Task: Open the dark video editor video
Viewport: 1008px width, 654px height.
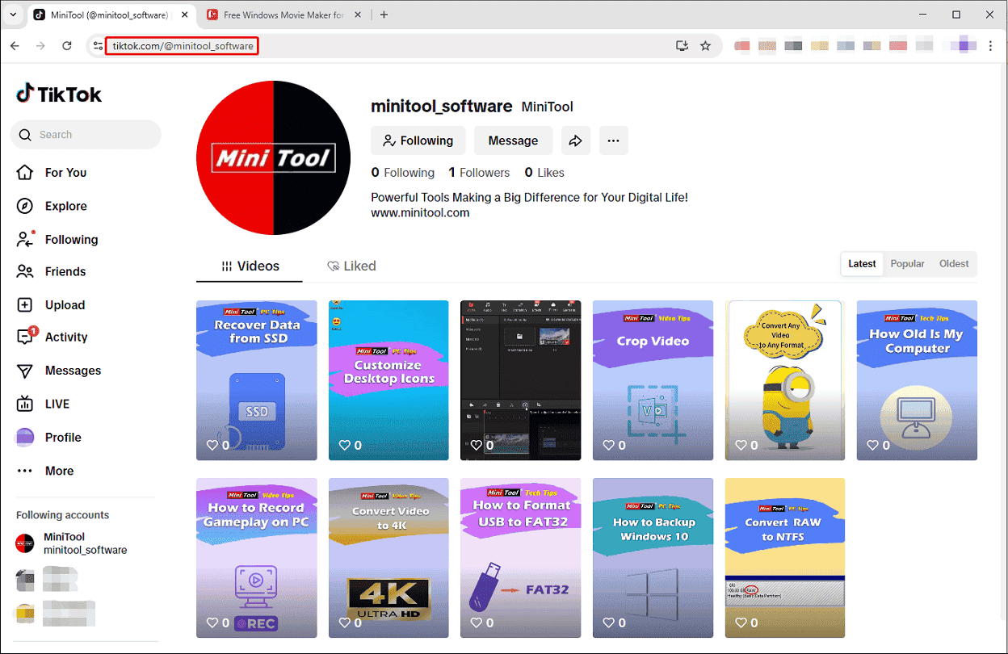Action: click(x=520, y=380)
